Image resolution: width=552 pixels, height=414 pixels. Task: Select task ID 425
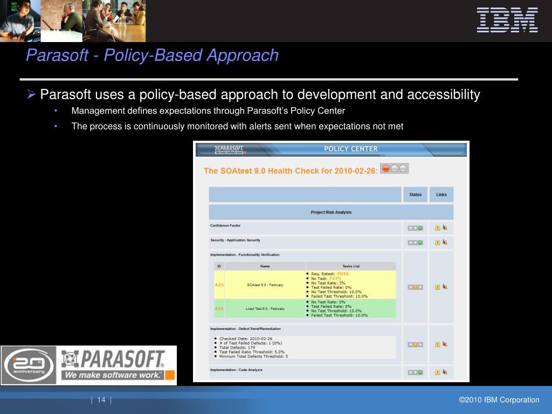click(219, 285)
